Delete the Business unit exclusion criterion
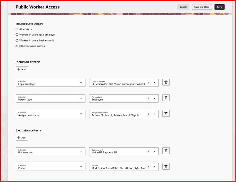The height and width of the screenshot is (182, 236). 166,151
